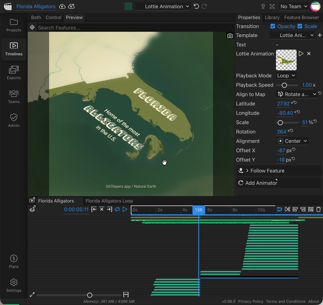Clear the in/out range markers

pos(102,209)
